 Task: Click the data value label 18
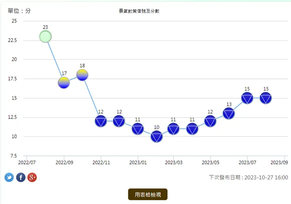click(83, 66)
